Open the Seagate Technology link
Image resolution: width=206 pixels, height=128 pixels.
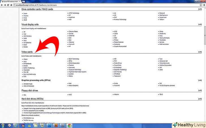[x=29, y=108]
